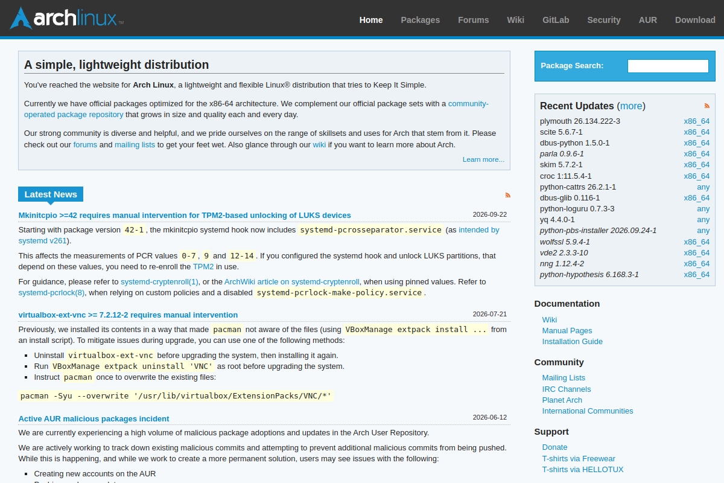Click the x86_64 link for croc
The width and height of the screenshot is (724, 483).
(696, 176)
